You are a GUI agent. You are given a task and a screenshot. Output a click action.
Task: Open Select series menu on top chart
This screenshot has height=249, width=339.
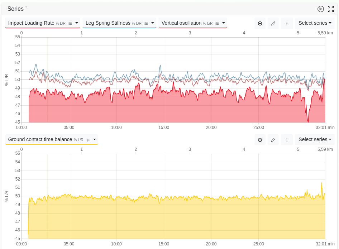click(x=315, y=23)
